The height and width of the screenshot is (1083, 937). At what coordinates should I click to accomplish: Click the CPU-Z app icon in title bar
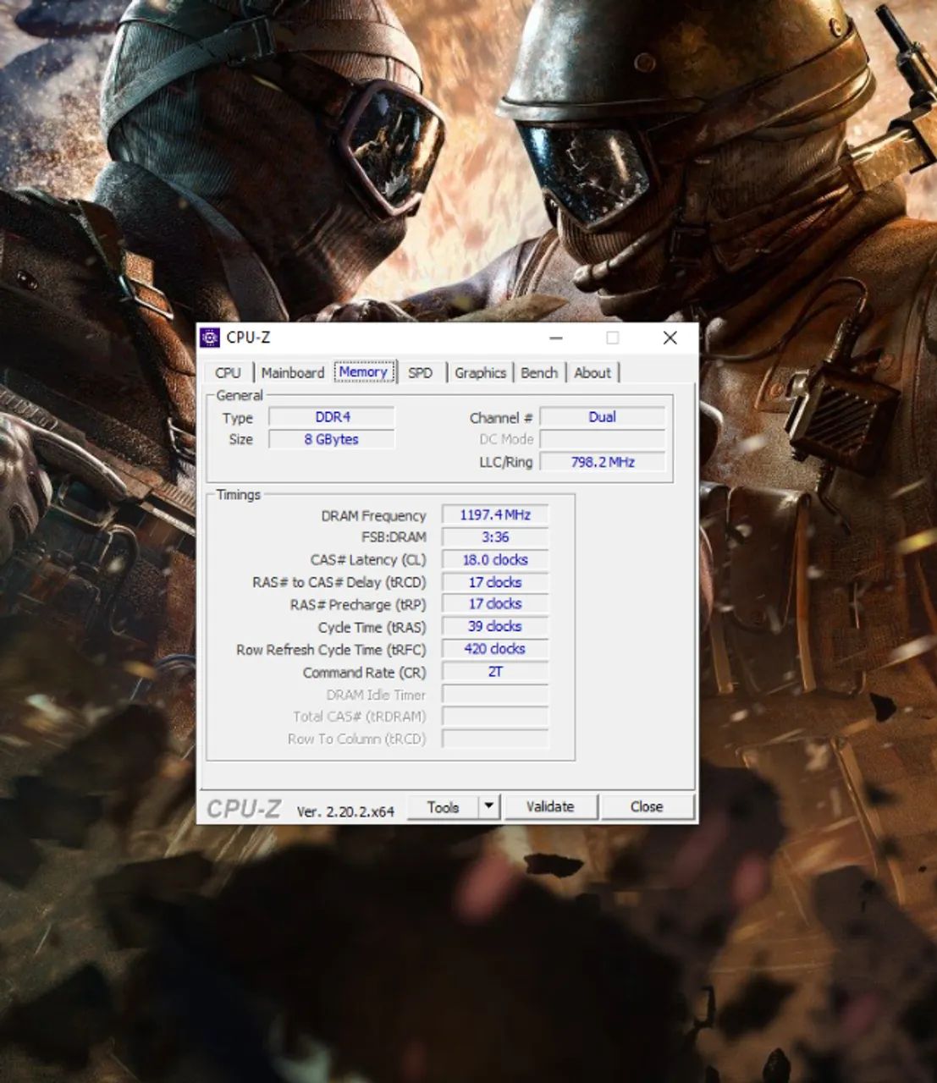(x=210, y=338)
